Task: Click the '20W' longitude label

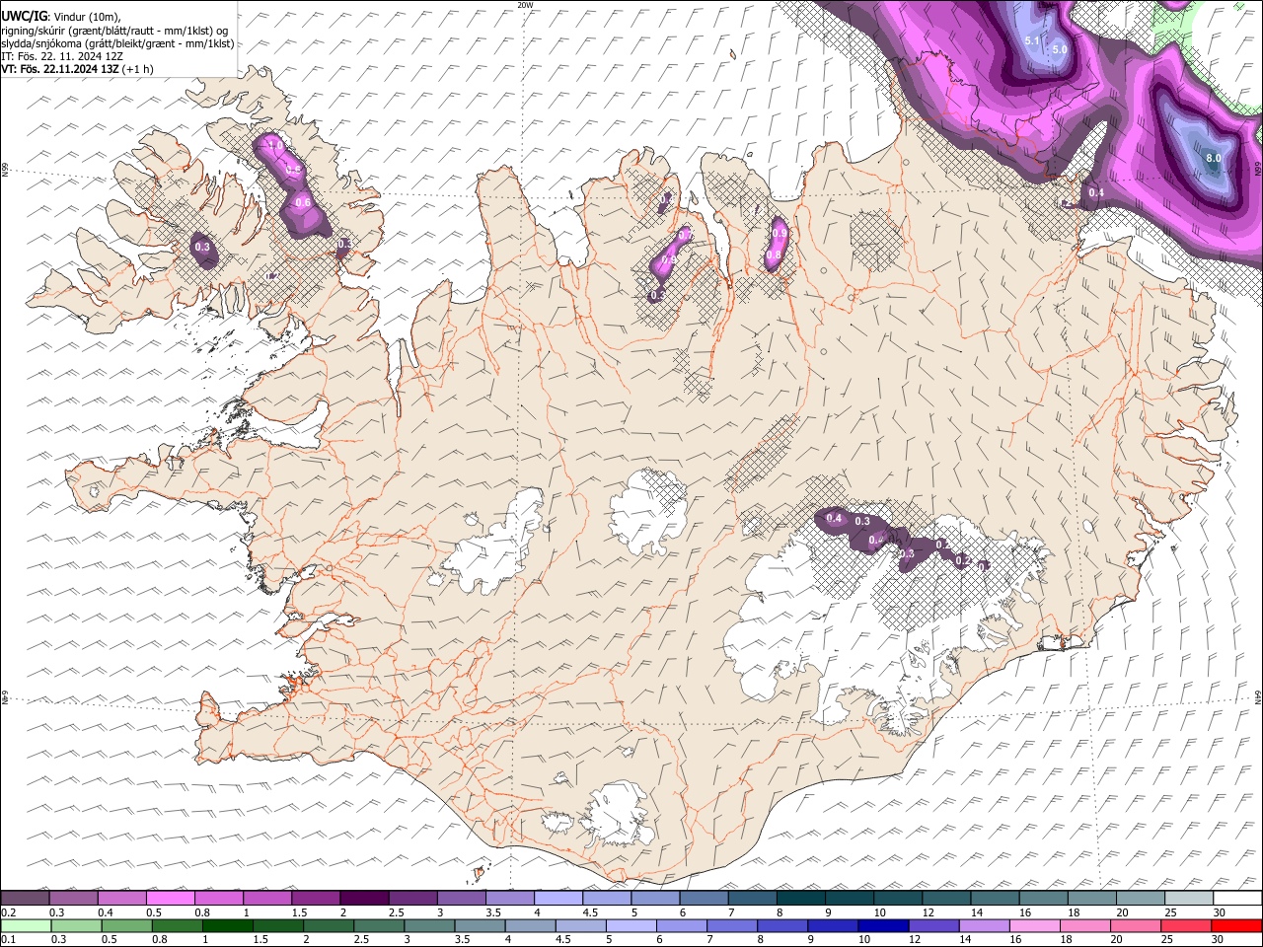Action: pos(525,5)
